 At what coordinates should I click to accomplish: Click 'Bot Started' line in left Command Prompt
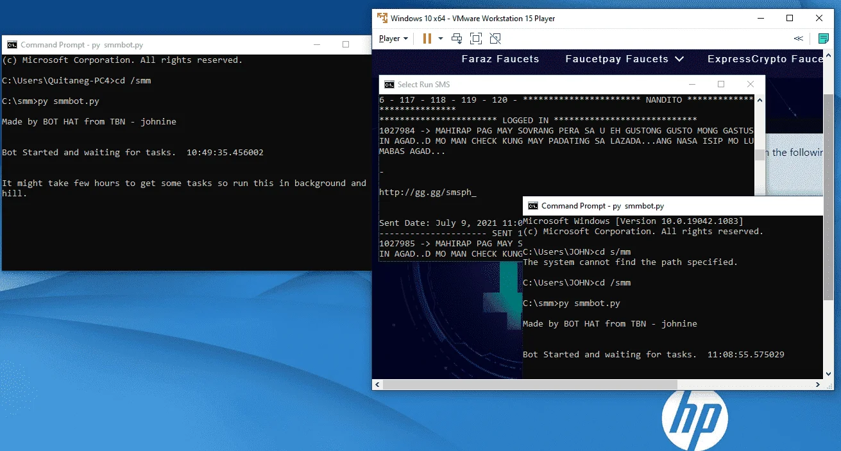(133, 153)
